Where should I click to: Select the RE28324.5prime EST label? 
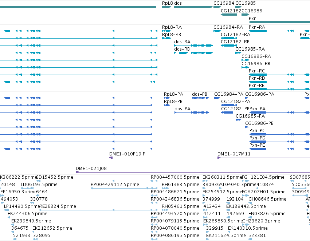[x=58, y=206]
